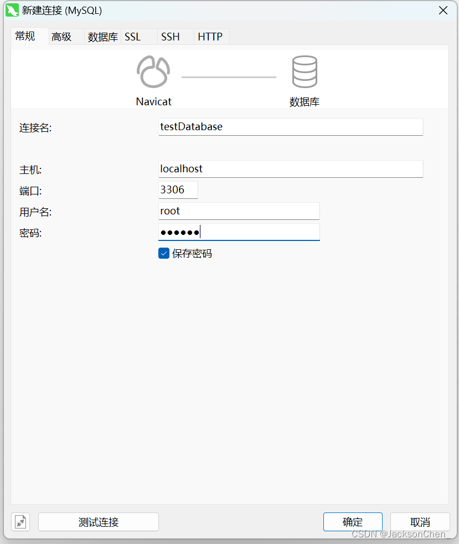Click the 端口: label
This screenshot has width=459, height=544.
point(30,191)
